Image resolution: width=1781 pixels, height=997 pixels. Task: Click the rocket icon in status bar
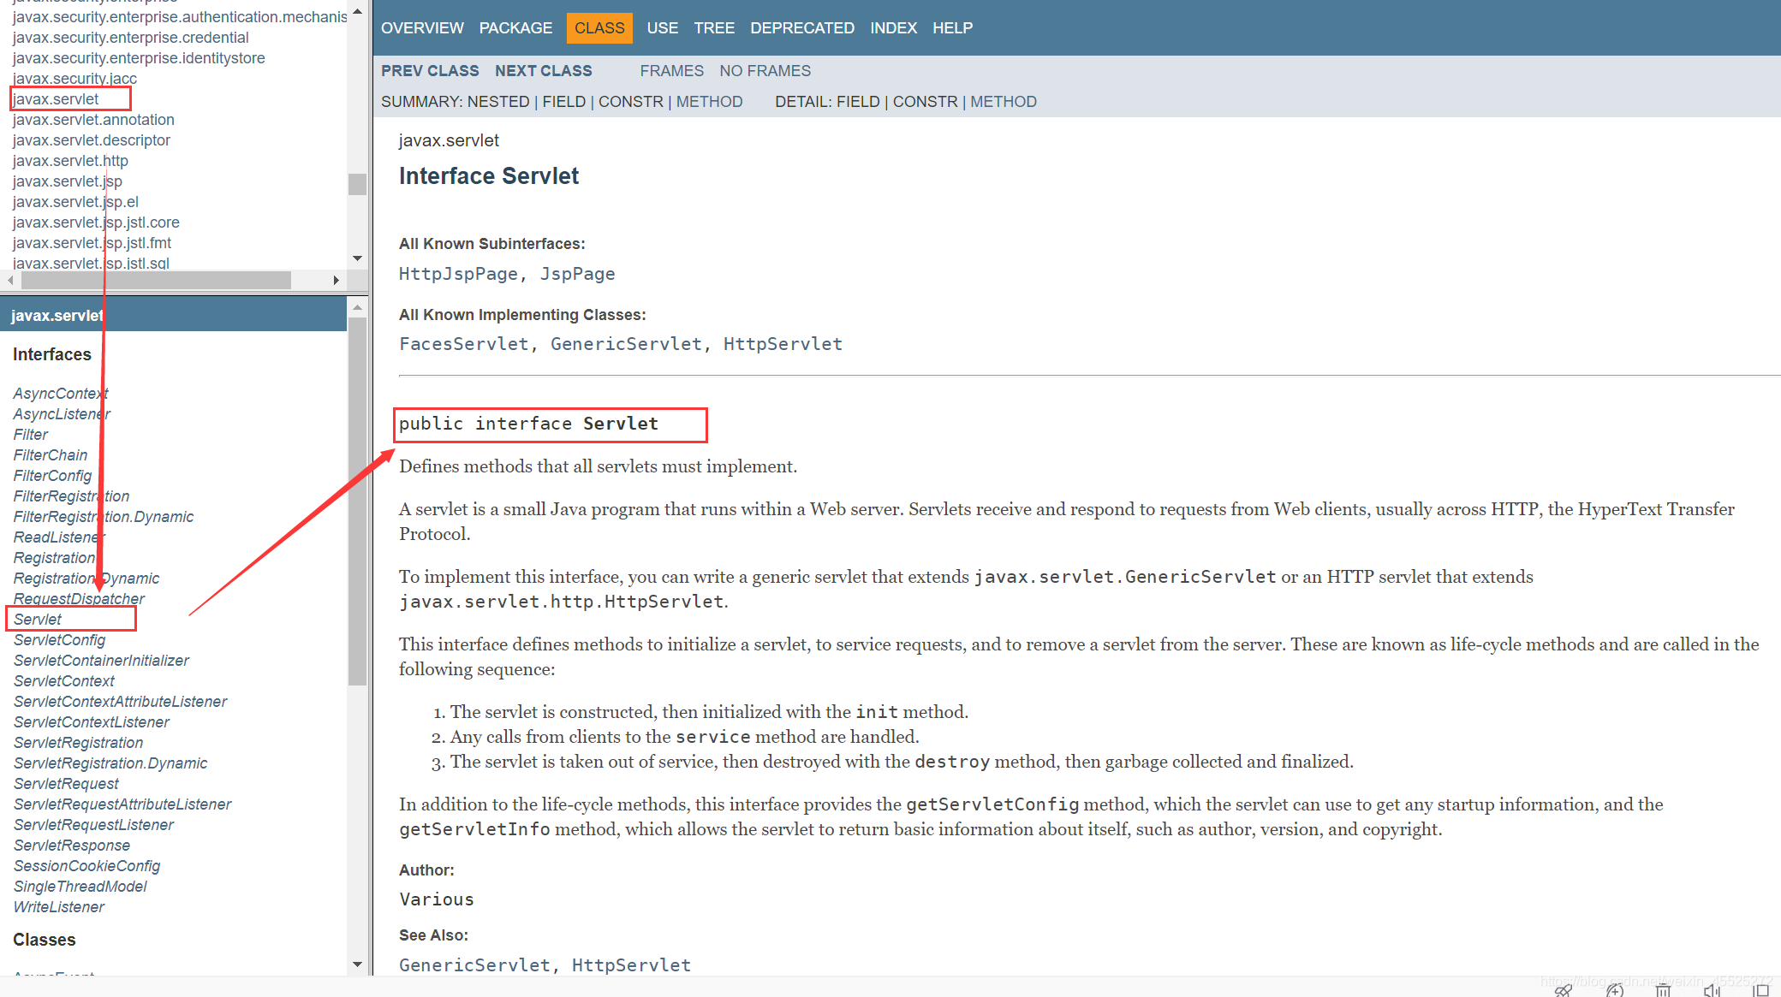click(x=1564, y=990)
